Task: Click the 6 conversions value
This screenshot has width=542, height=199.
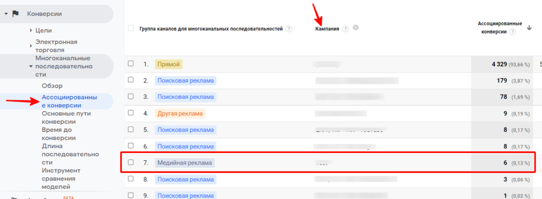Action: 505,162
